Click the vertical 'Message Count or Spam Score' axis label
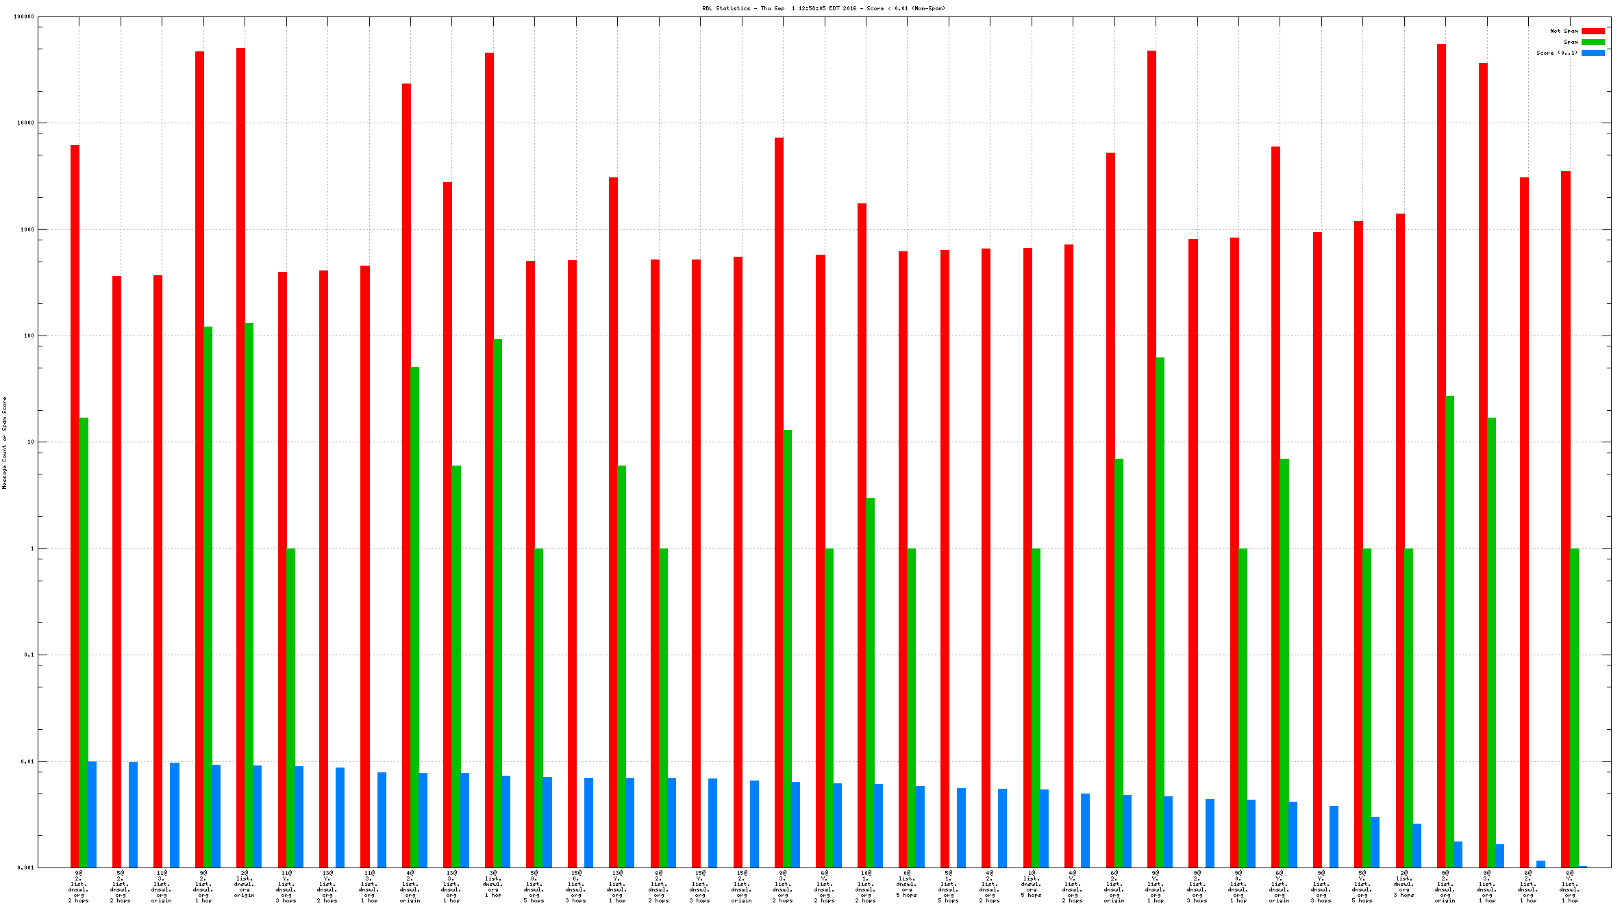The height and width of the screenshot is (912, 1622). click(x=4, y=442)
